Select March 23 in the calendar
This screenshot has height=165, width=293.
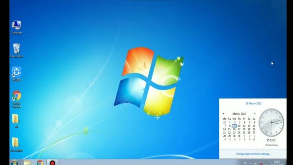(234, 132)
